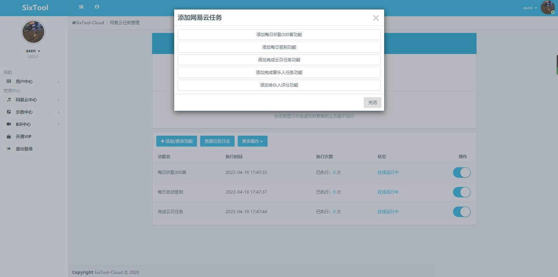
Task: Toggle the 每日听歌300首 task switch
Action: (461, 173)
